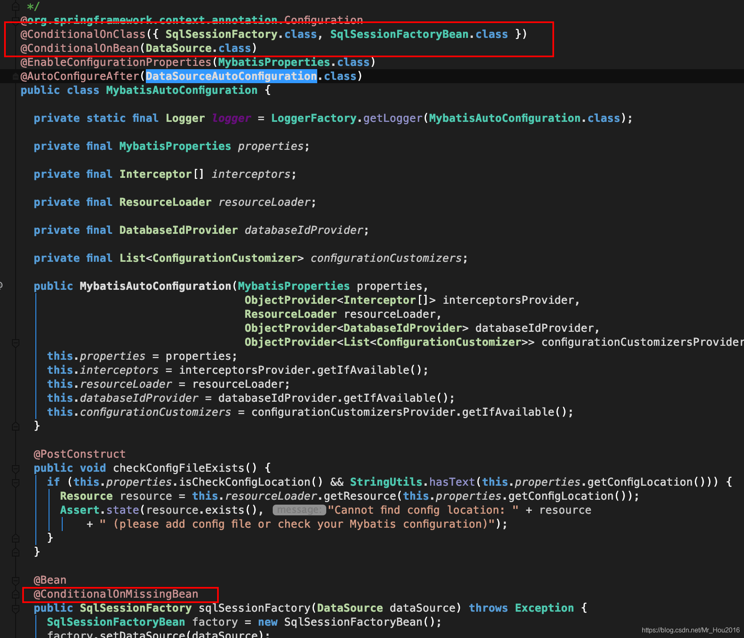Click StringUtils class reference
Viewport: 744px width, 638px height.
(386, 482)
